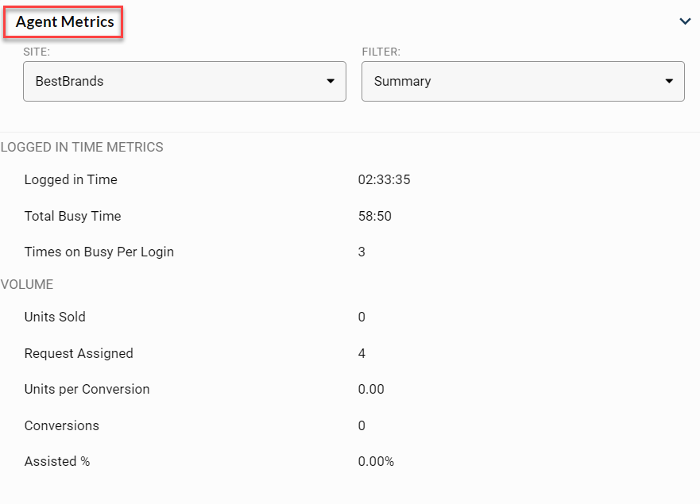Click the LOGGED IN TIME METRICS section header

pos(82,147)
